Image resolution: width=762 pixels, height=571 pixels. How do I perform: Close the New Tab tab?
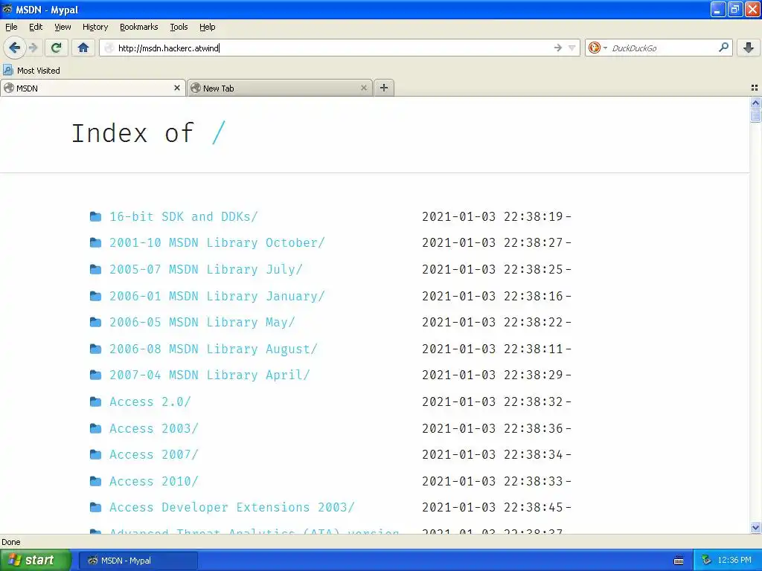pos(363,88)
